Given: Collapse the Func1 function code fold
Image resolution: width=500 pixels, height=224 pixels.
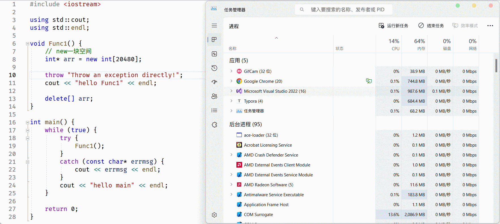Looking at the screenshot, I should 27,44.
